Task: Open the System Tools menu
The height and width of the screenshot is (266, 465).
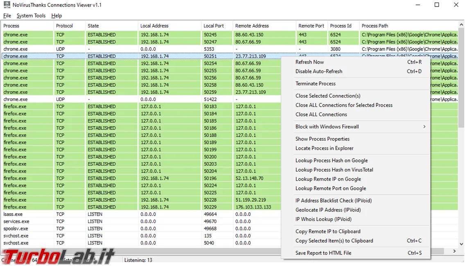Action: pyautogui.click(x=31, y=16)
